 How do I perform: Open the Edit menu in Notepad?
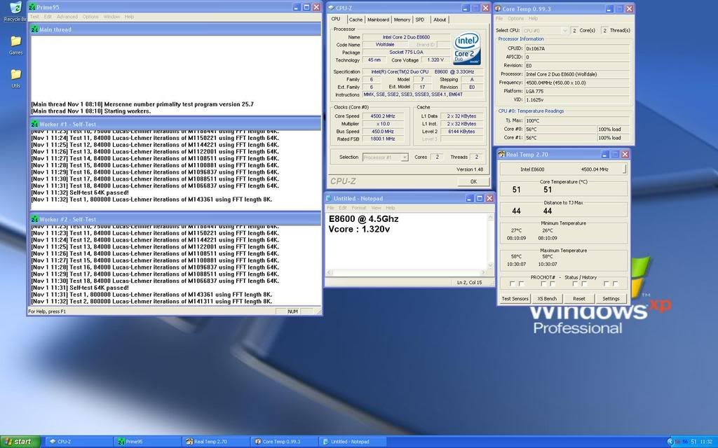(x=342, y=208)
